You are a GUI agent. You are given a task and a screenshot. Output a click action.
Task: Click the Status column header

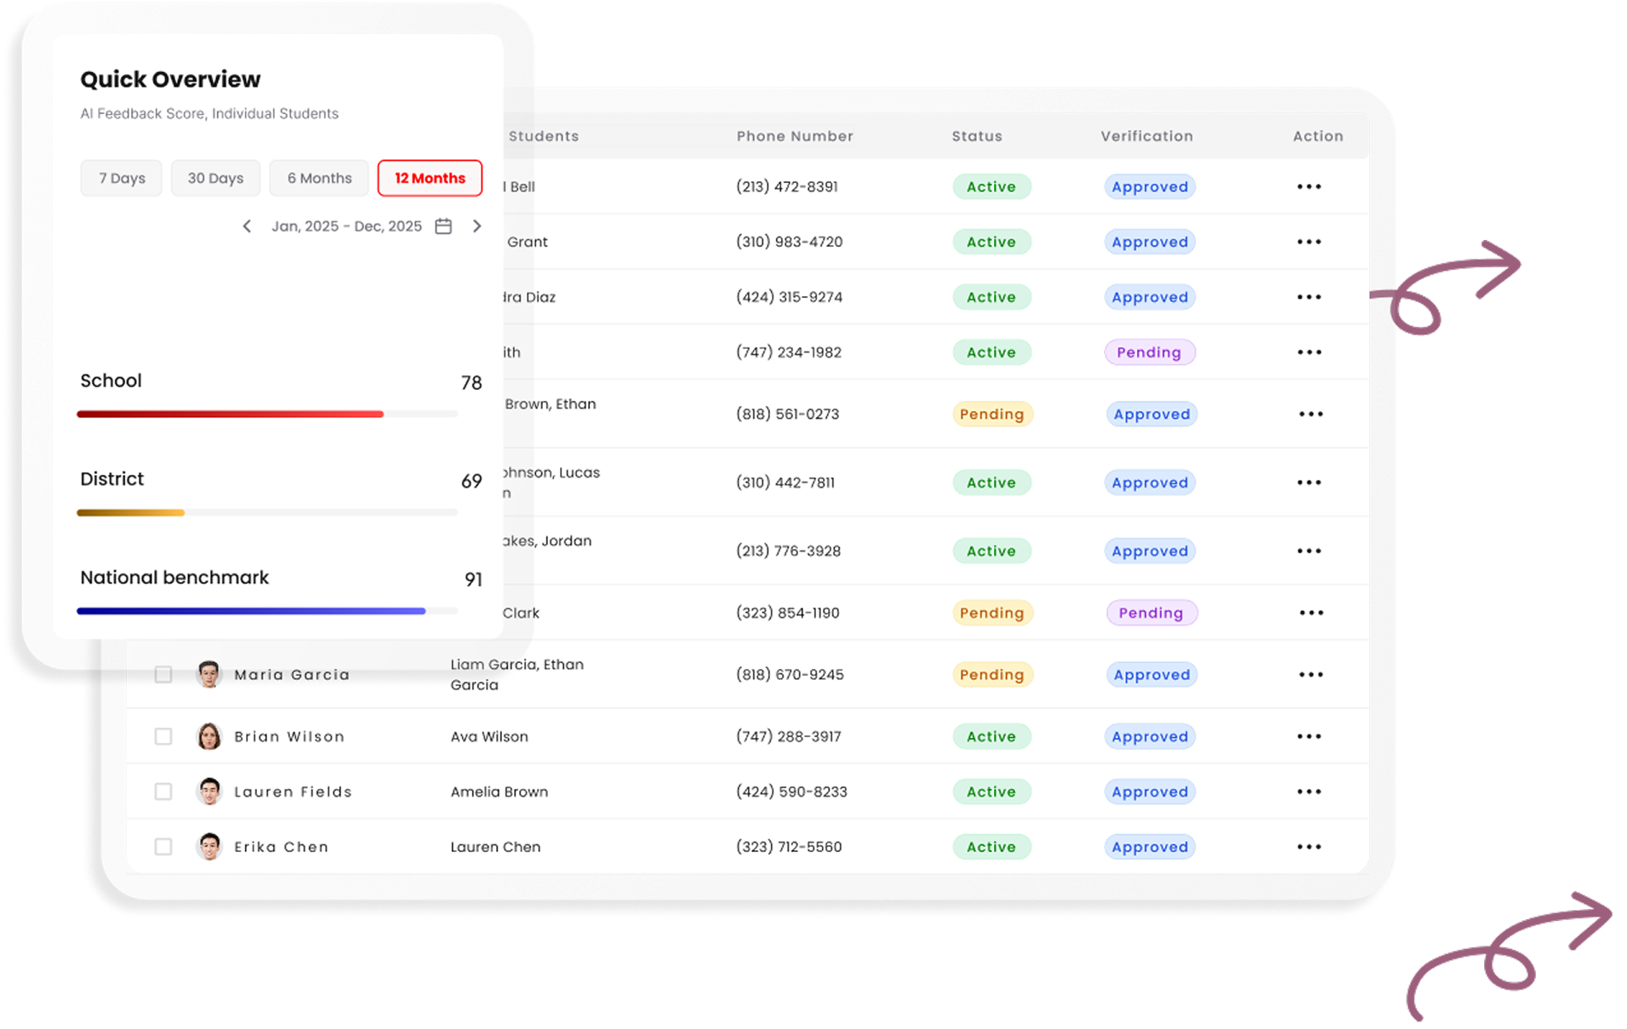(x=976, y=136)
